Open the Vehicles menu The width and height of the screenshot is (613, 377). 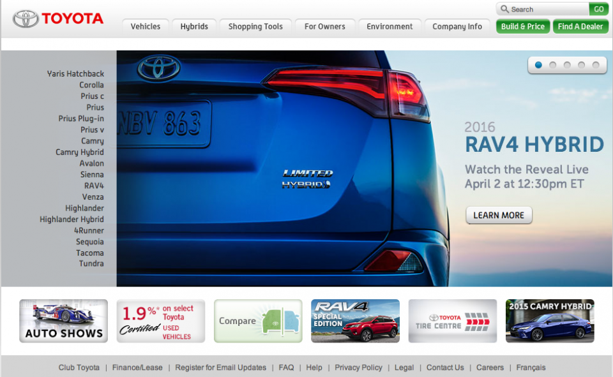pyautogui.click(x=146, y=27)
